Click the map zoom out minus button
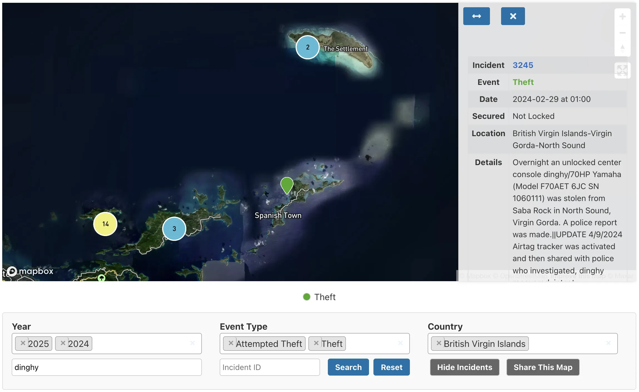The height and width of the screenshot is (392, 639). click(622, 33)
